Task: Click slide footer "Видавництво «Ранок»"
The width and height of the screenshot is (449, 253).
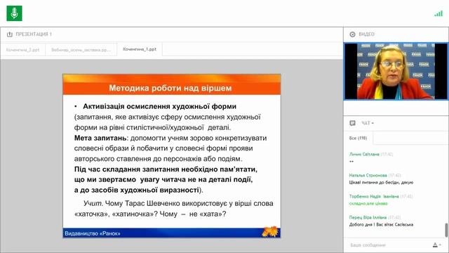Action: coord(93,233)
